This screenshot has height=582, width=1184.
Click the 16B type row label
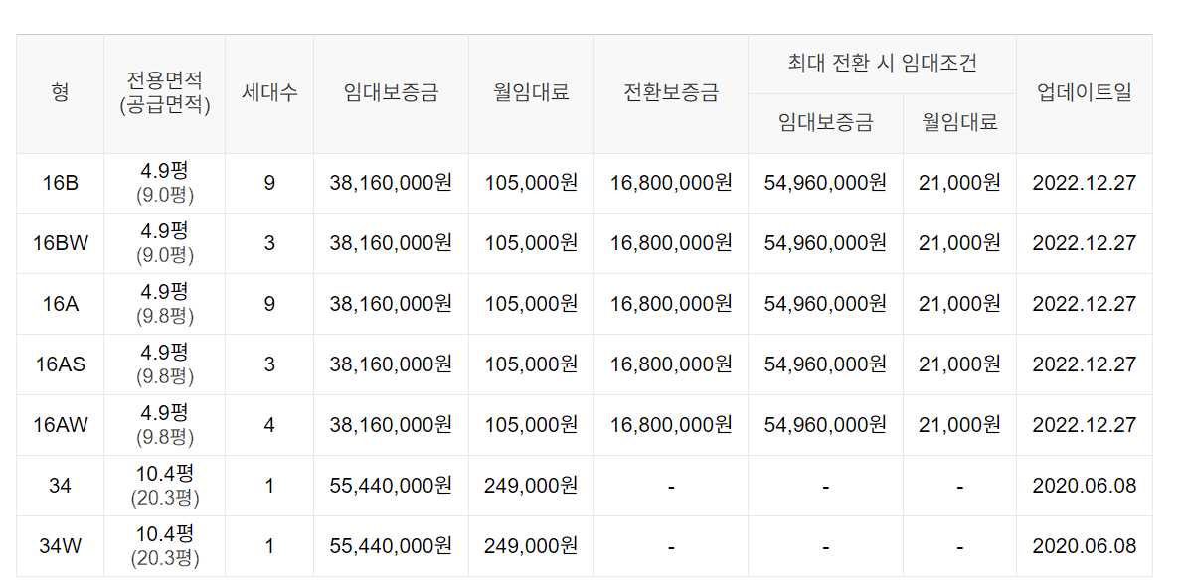point(61,184)
